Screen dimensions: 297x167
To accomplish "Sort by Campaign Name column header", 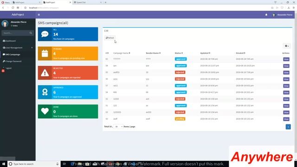I will [122, 53].
